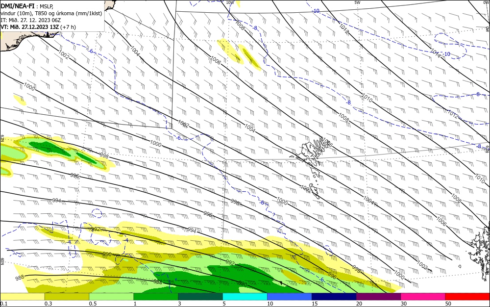Click the 'IT: Mið. 27. 12. 2023 06Z' line
This screenshot has width=490, height=307.
[30, 20]
